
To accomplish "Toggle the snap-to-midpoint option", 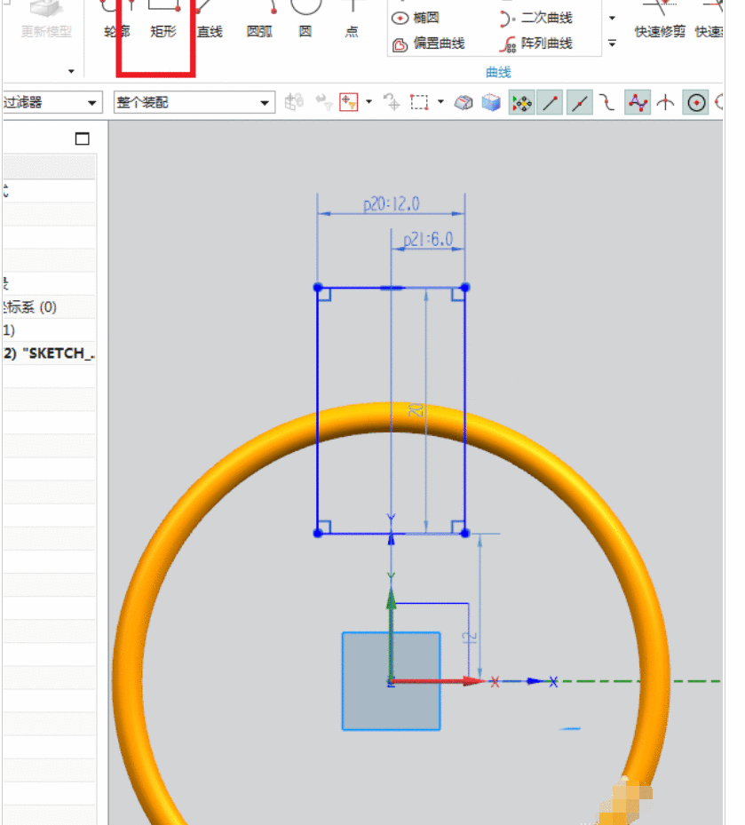I will pyautogui.click(x=579, y=103).
